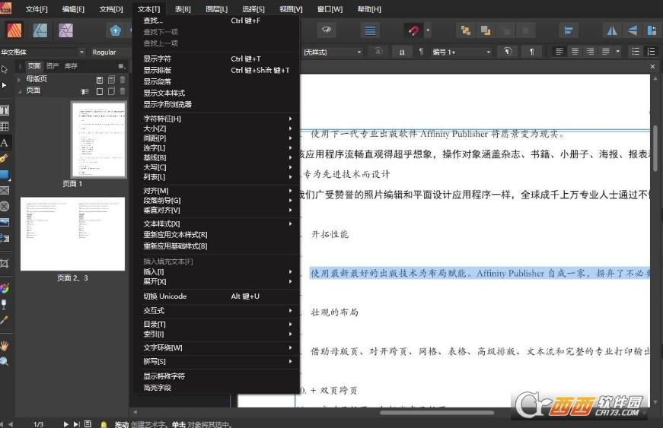Collapse the 页面 section
Image resolution: width=663 pixels, height=428 pixels.
click(19, 90)
